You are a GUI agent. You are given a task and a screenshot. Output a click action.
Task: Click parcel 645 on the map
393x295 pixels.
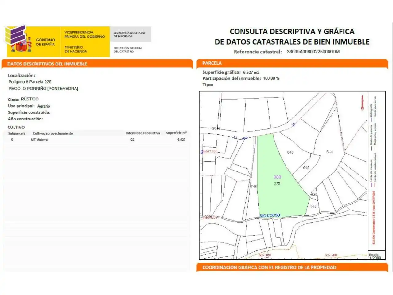tap(306, 167)
